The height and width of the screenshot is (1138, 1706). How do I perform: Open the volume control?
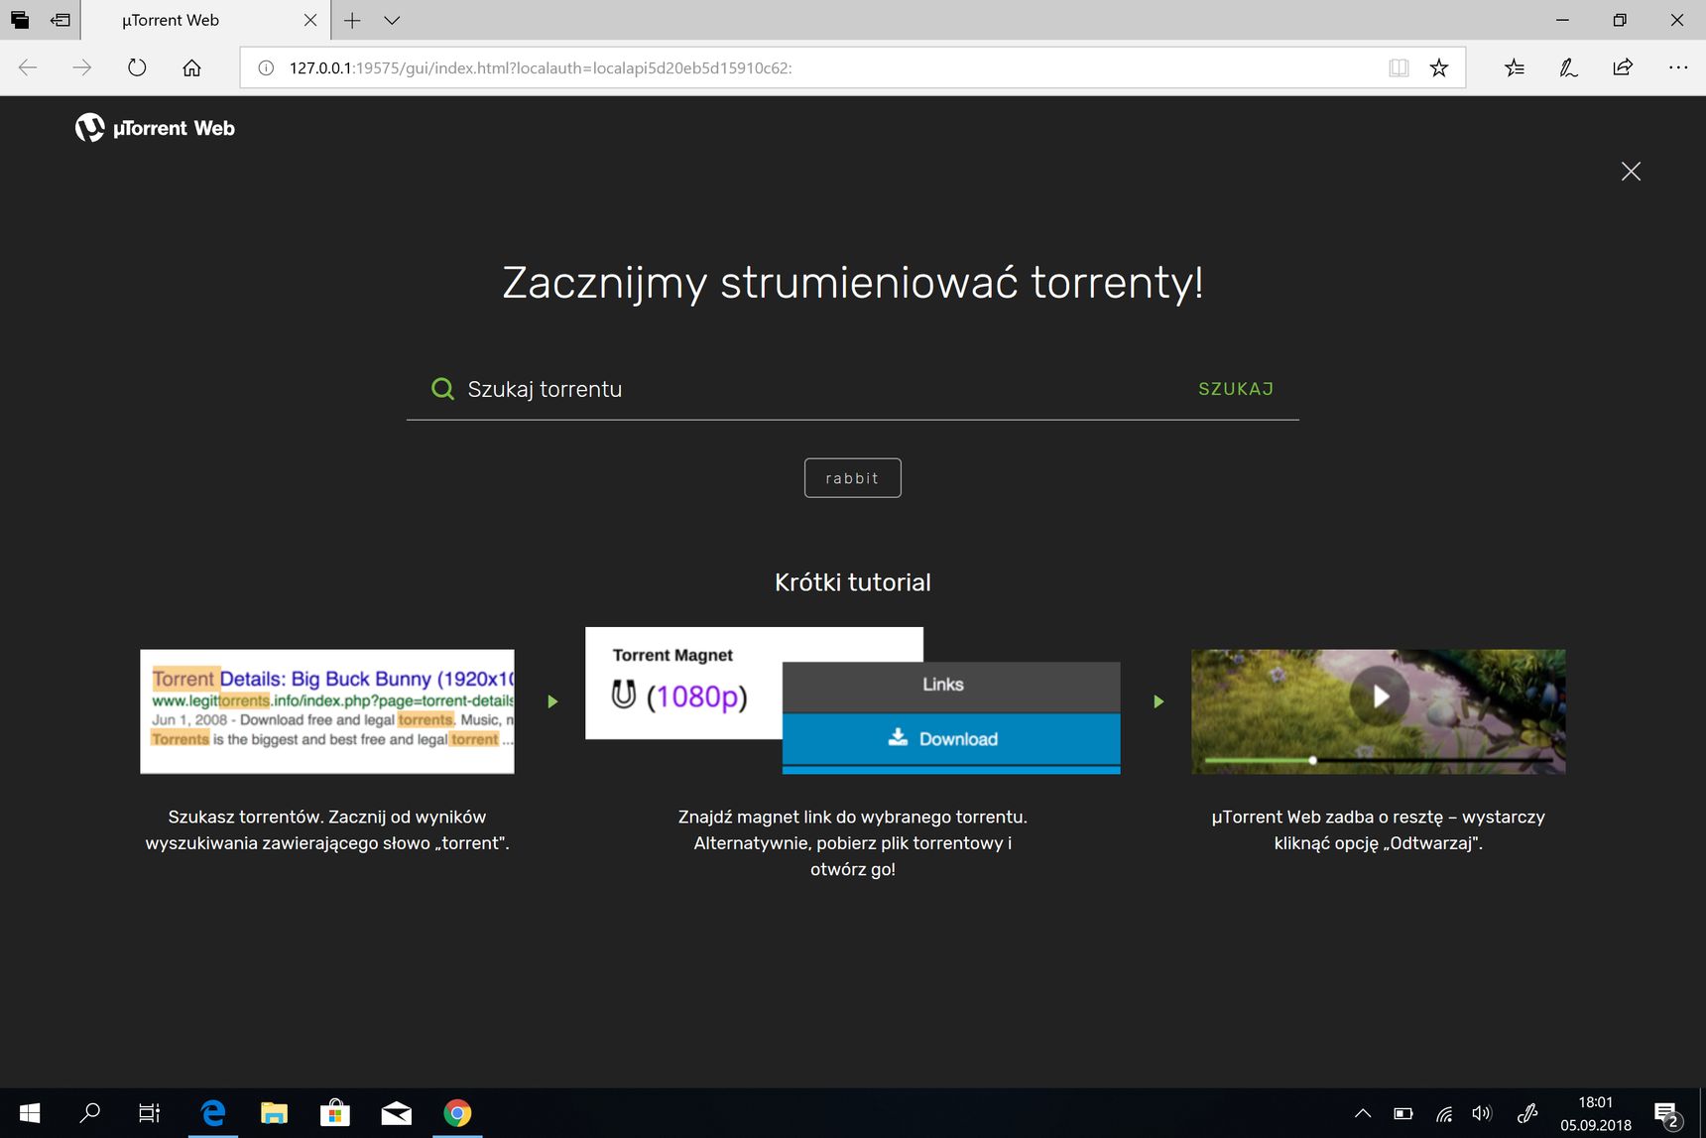1483,1113
